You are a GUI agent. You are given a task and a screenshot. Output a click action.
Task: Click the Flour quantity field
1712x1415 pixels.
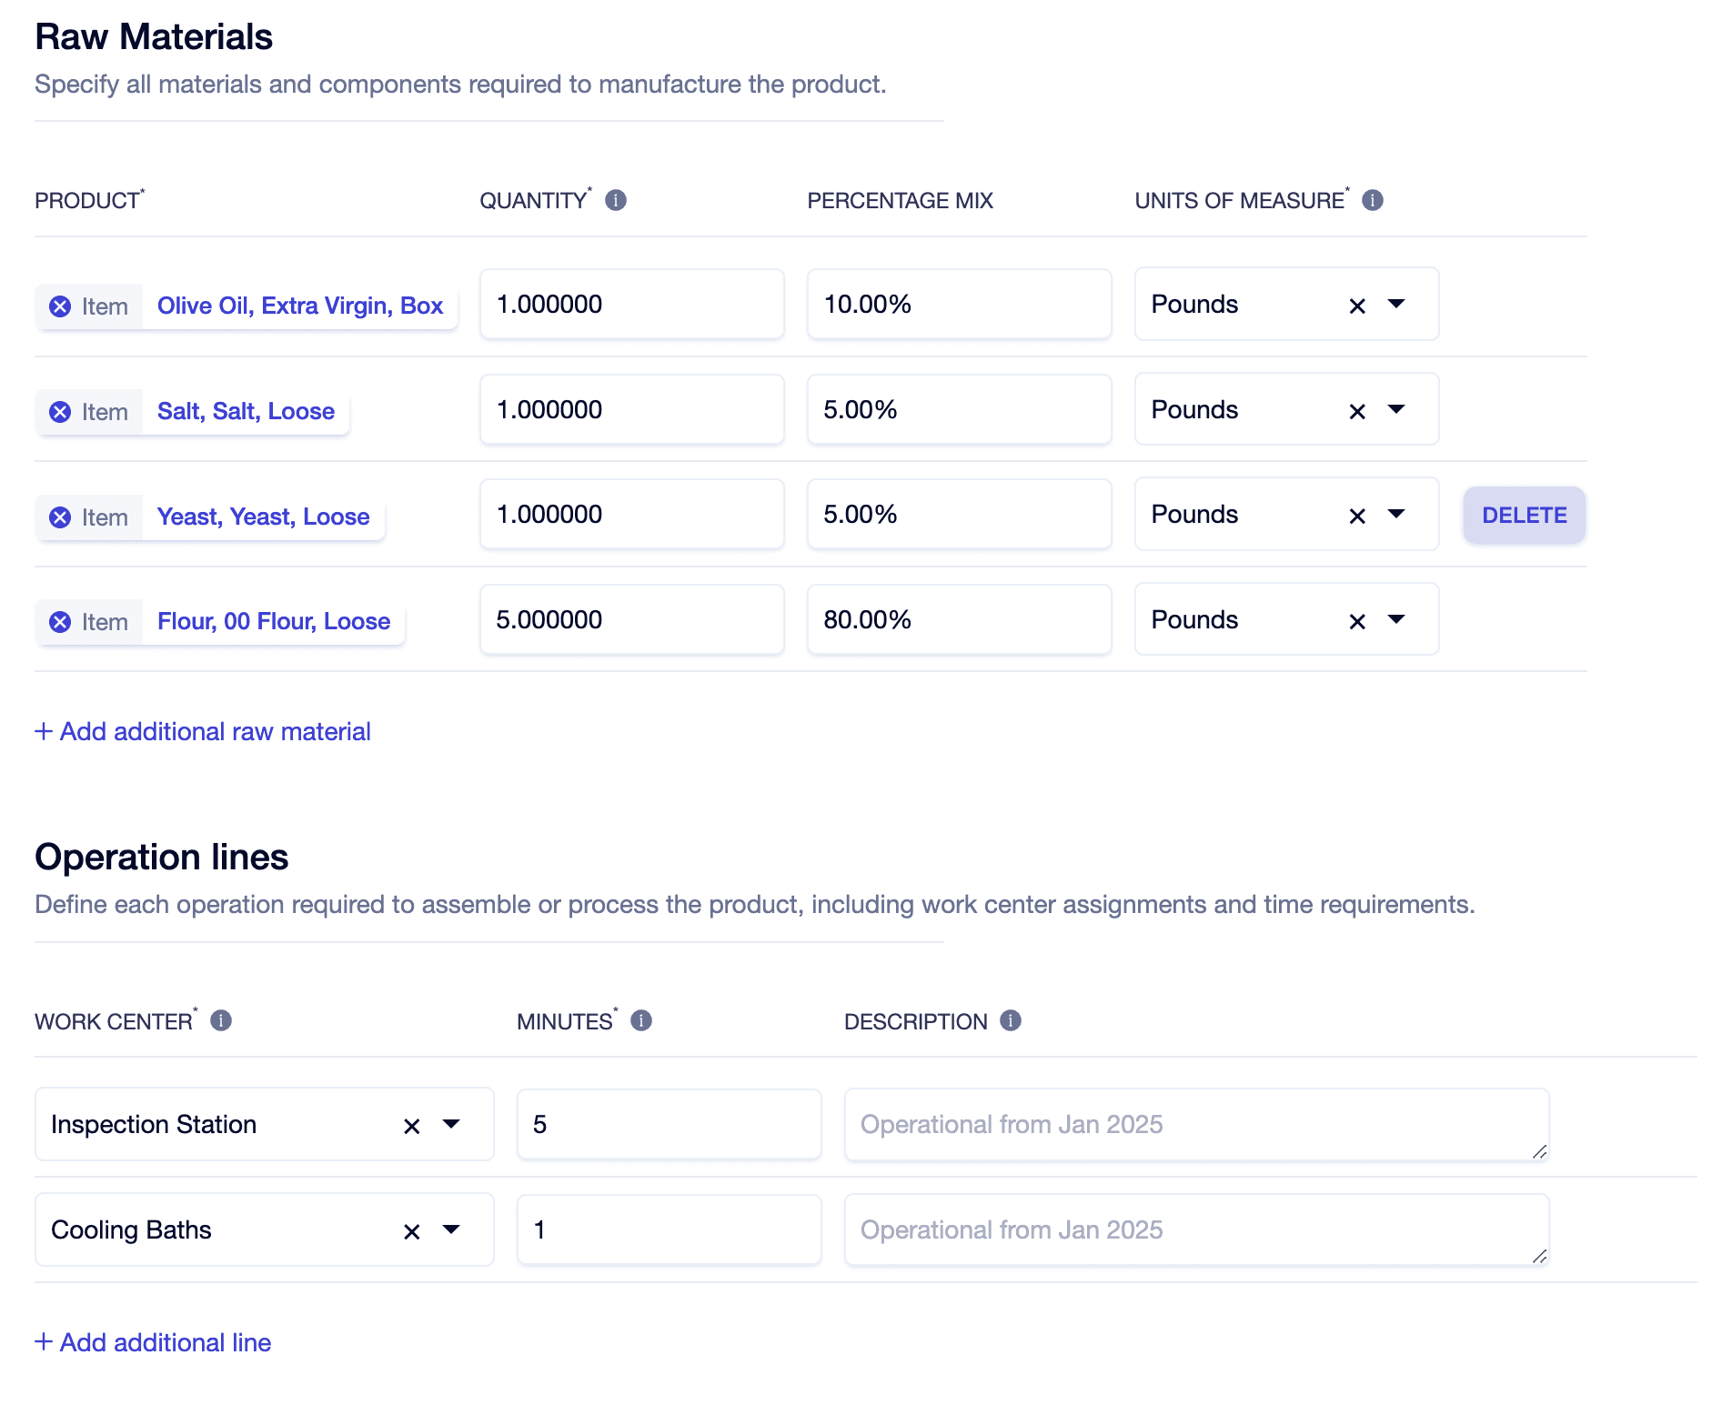coord(631,620)
